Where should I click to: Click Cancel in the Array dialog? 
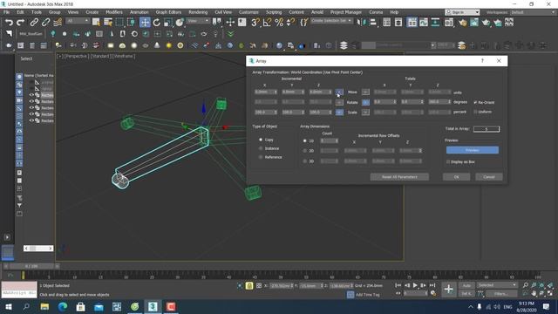489,177
